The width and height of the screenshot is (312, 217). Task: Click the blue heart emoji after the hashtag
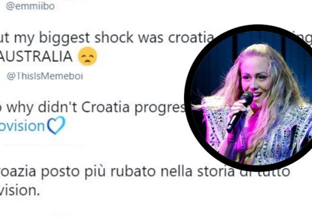coord(56,126)
